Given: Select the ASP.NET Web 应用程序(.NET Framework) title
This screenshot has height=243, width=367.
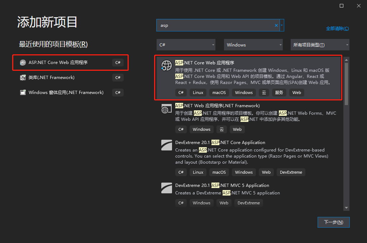Looking at the screenshot, I should coord(218,106).
